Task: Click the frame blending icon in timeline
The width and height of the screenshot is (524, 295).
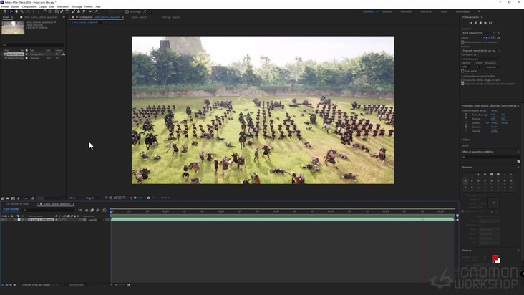Action: point(92,210)
